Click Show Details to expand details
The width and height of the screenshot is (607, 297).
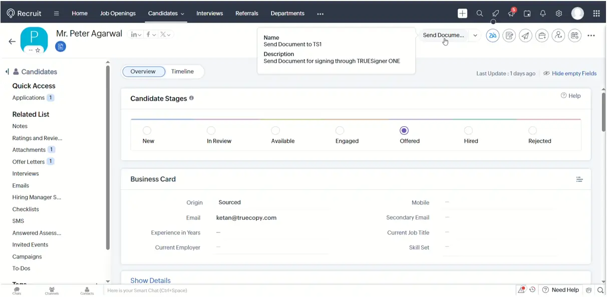click(x=150, y=280)
